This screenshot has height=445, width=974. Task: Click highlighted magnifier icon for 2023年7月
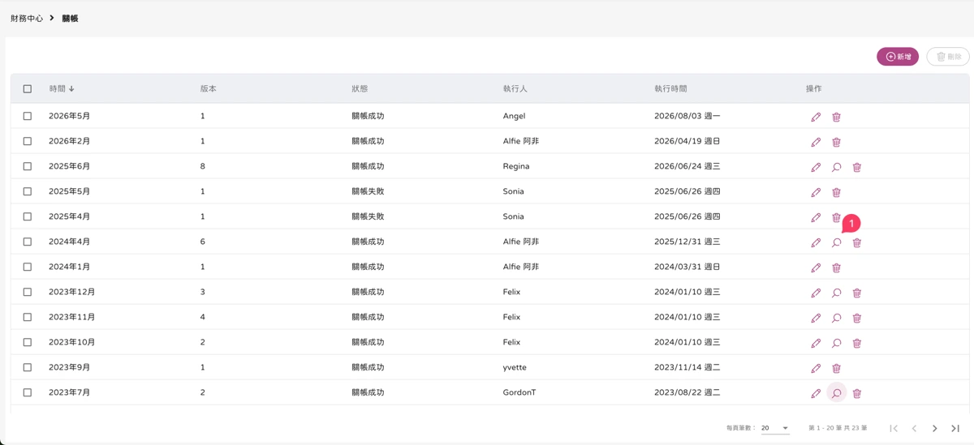[x=836, y=393]
